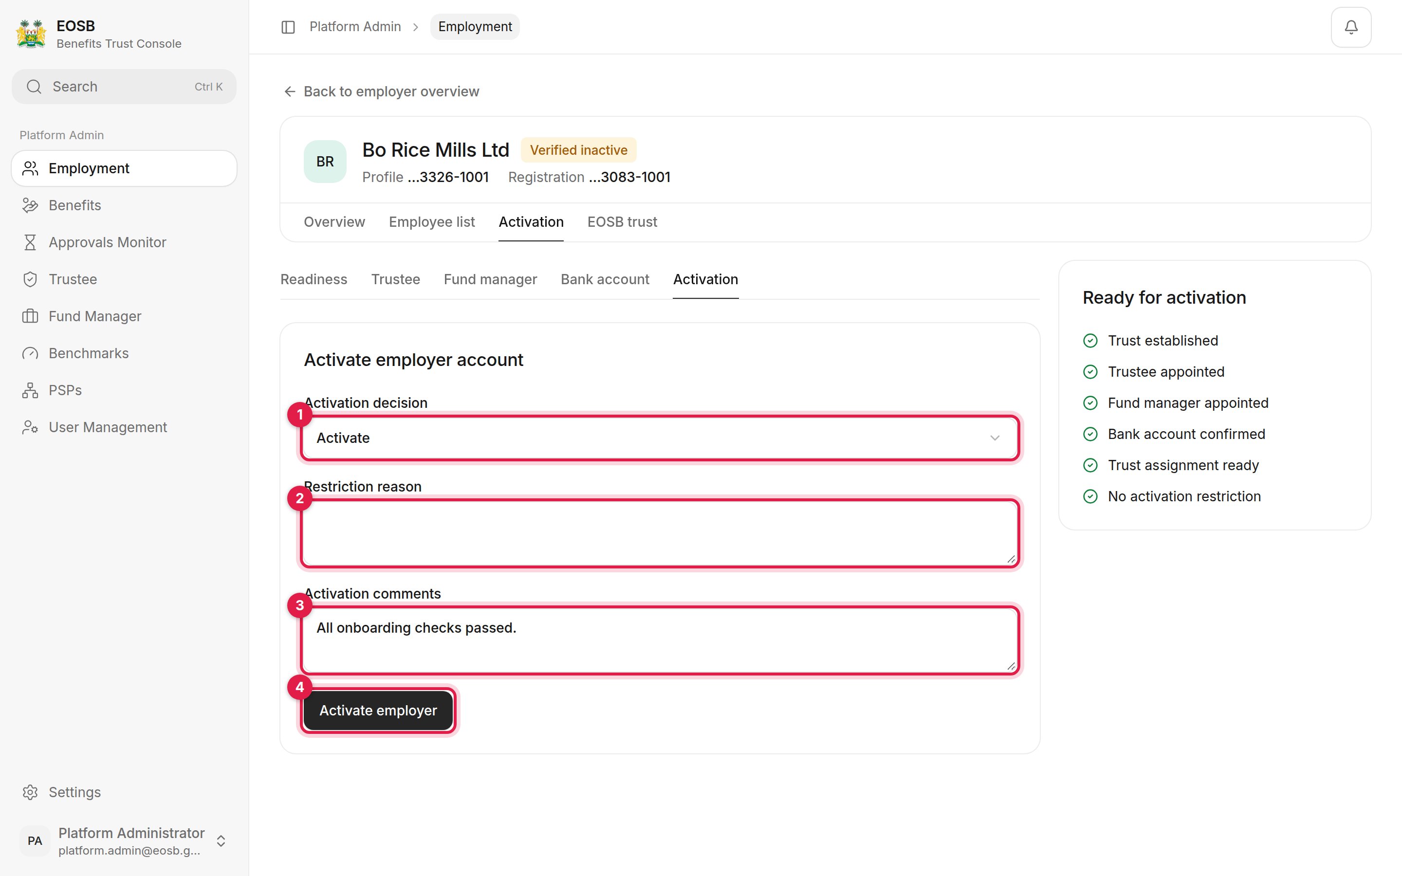Switch to the Employee list tab
The height and width of the screenshot is (876, 1402).
(432, 222)
